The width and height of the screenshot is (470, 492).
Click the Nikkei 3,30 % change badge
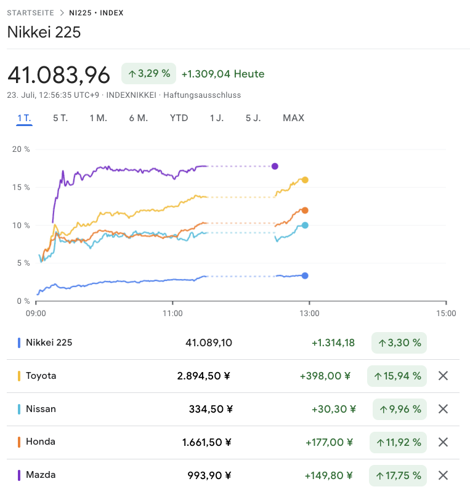pyautogui.click(x=399, y=343)
